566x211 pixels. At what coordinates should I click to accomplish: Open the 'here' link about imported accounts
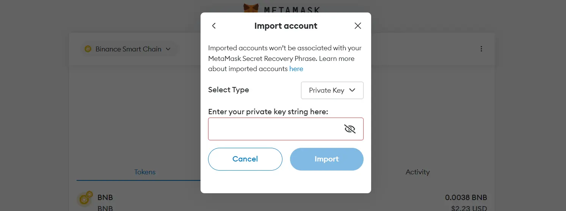click(296, 69)
